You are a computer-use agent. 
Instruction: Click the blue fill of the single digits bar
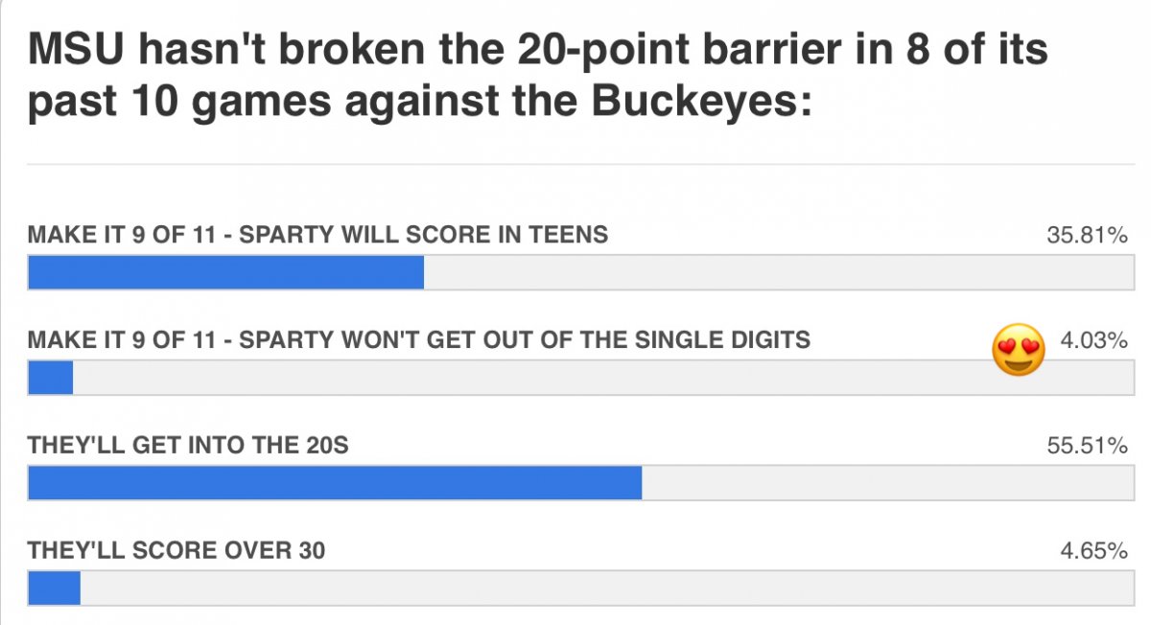tap(50, 378)
